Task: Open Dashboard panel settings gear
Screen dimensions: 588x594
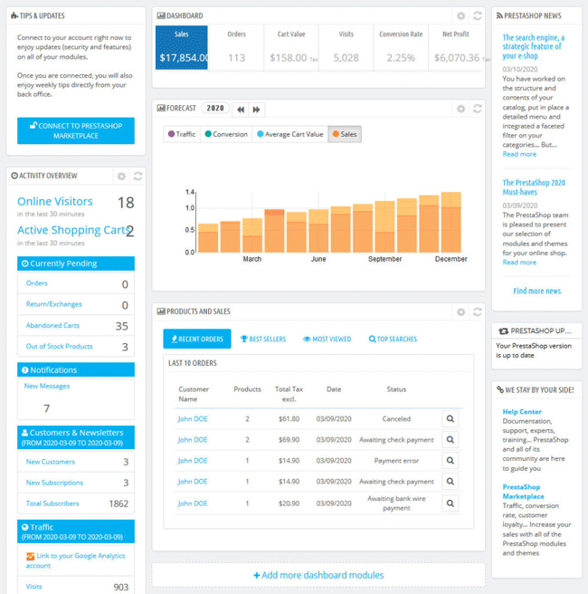Action: [x=460, y=16]
